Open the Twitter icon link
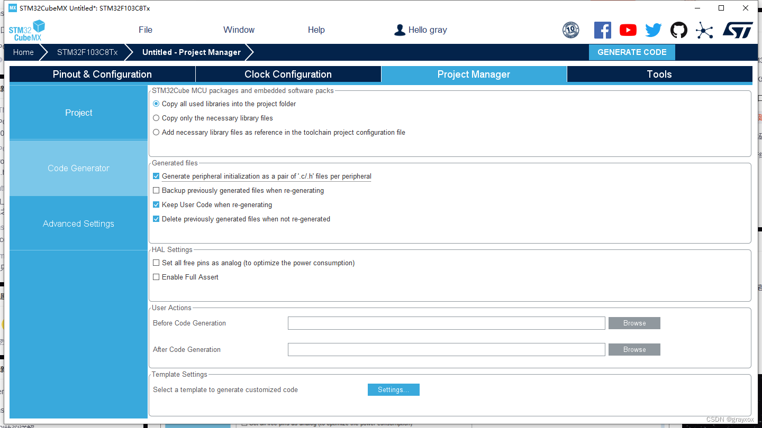The image size is (762, 428). click(x=654, y=30)
